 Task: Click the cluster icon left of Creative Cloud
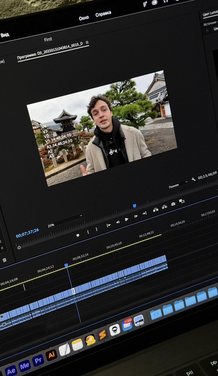pos(145,4)
